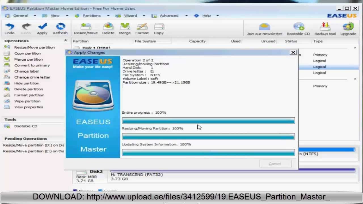Open the Advanced menu
Image resolution: width=363 pixels, height=204 pixels.
tap(169, 16)
